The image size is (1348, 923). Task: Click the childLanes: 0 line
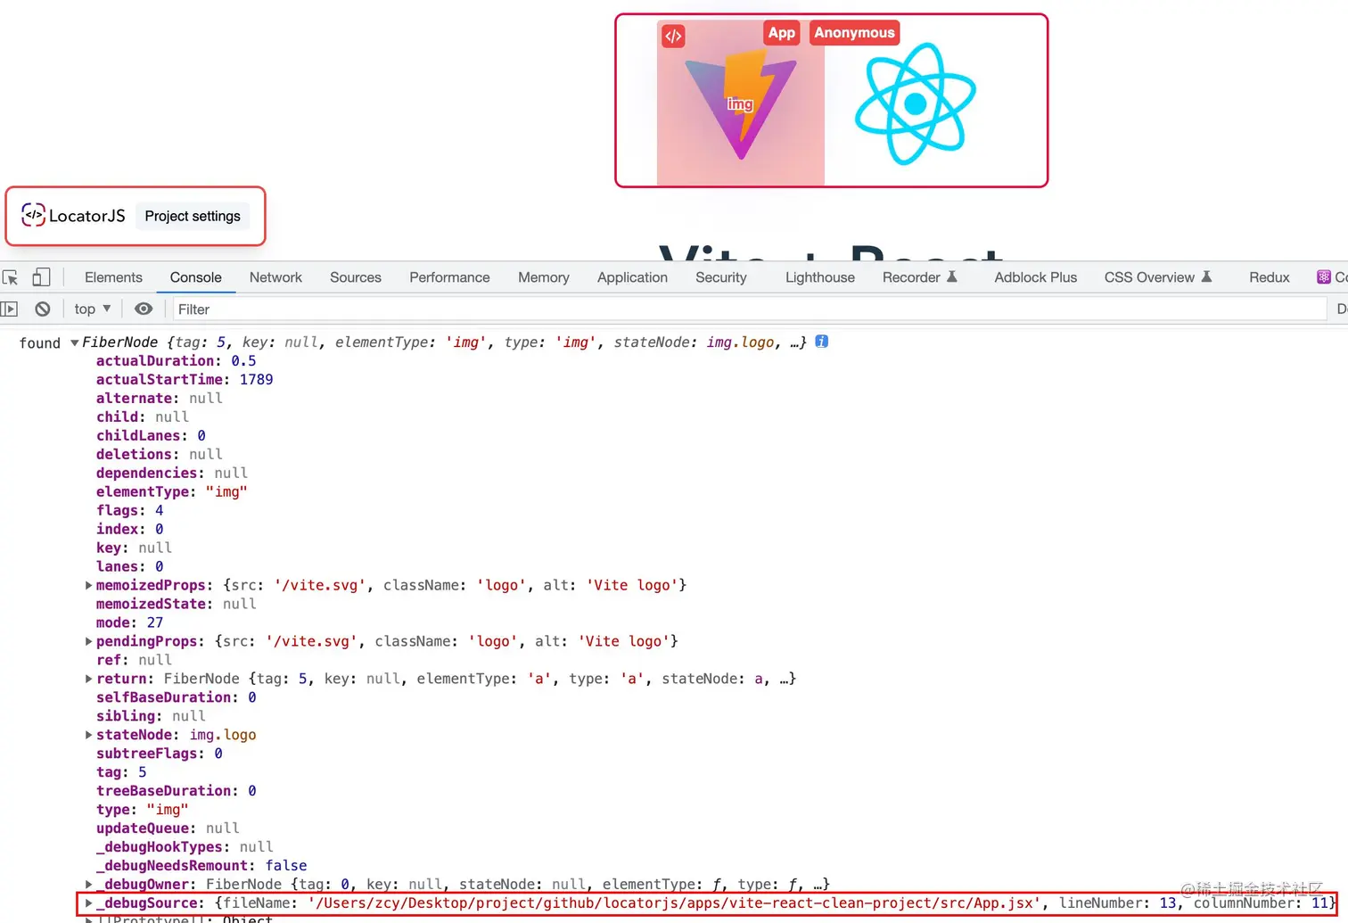151,436
